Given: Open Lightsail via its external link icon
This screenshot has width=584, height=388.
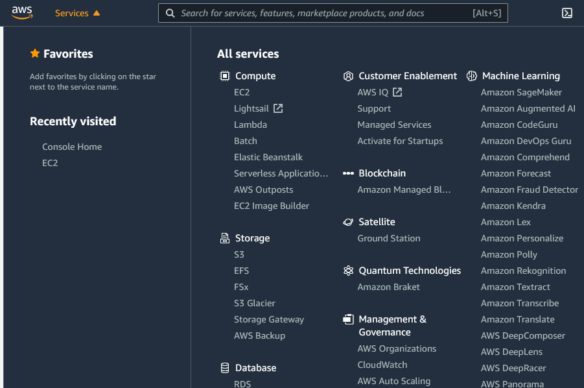Looking at the screenshot, I should pyautogui.click(x=277, y=108).
